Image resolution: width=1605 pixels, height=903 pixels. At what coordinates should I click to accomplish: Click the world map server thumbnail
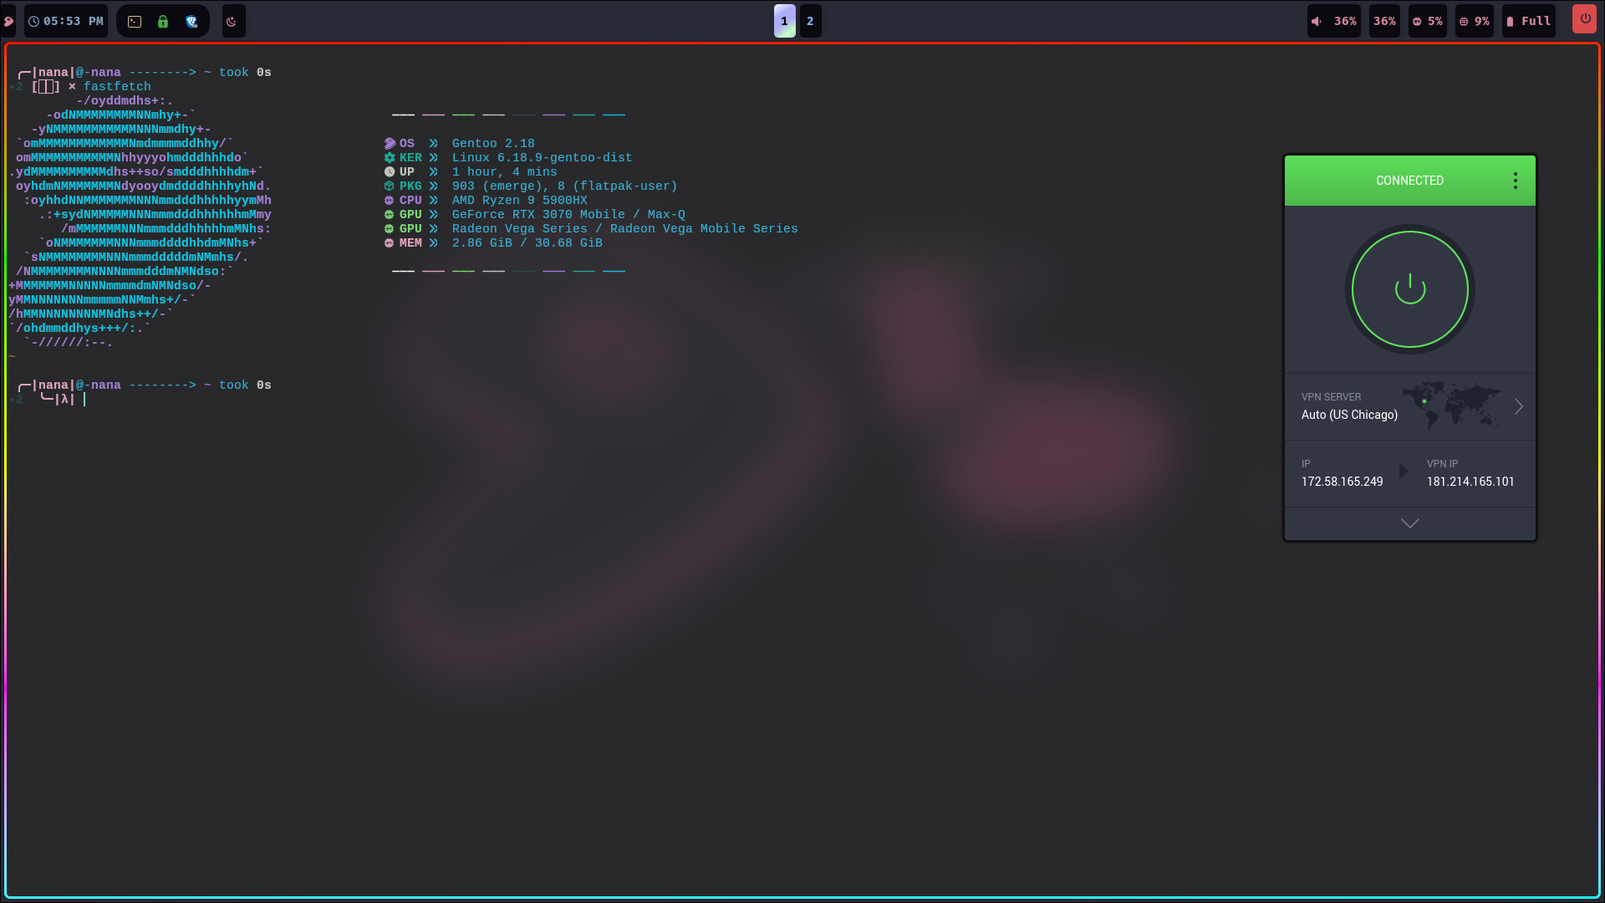[1452, 405]
